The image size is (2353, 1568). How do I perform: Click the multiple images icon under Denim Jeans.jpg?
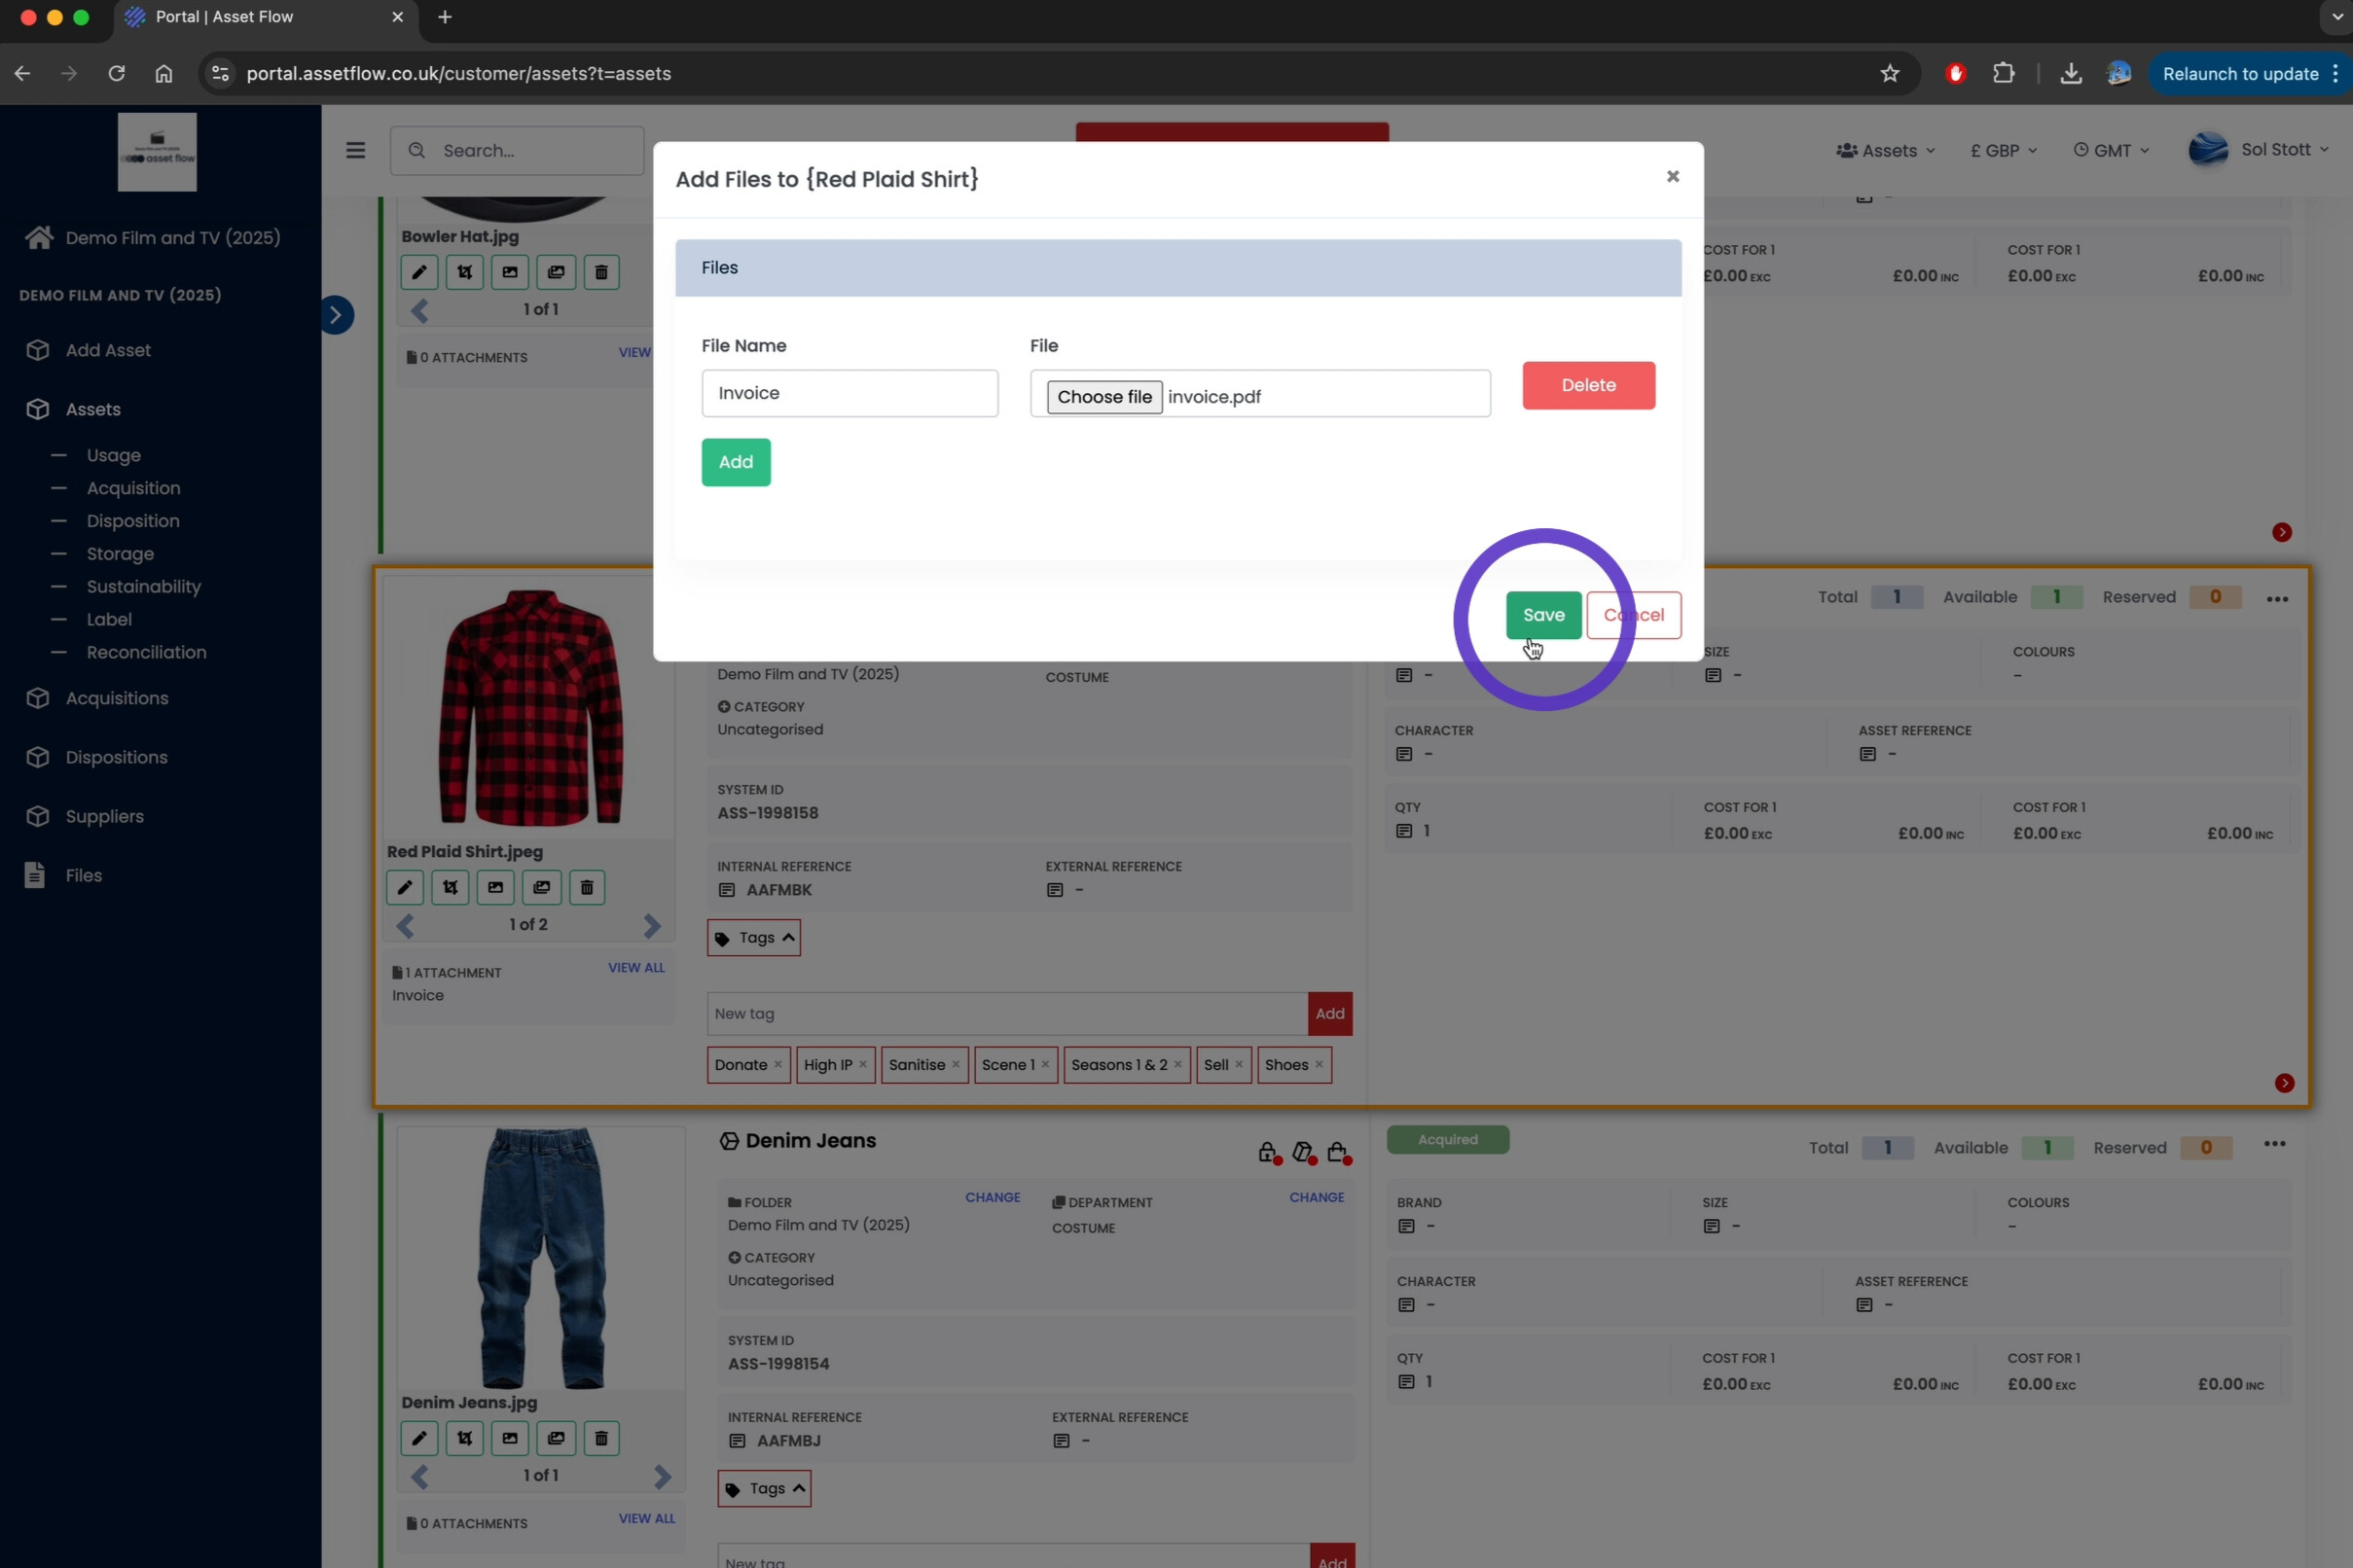[x=557, y=1439]
